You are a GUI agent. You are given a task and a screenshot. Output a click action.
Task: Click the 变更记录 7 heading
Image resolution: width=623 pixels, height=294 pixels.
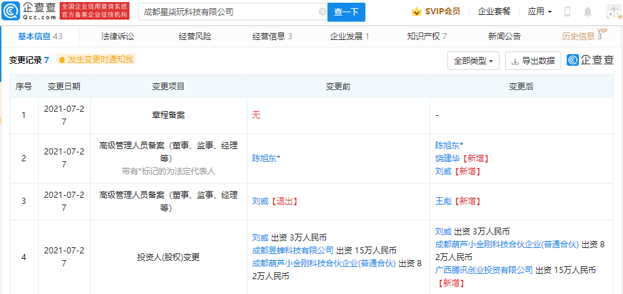pos(29,60)
